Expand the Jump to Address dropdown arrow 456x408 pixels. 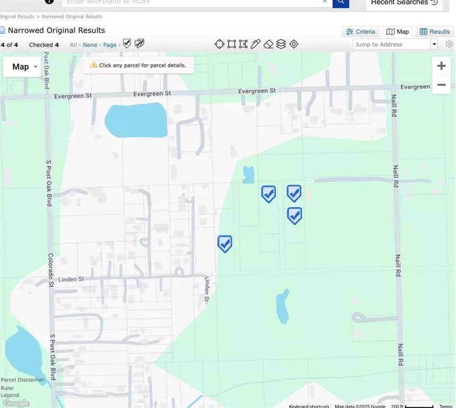[434, 45]
